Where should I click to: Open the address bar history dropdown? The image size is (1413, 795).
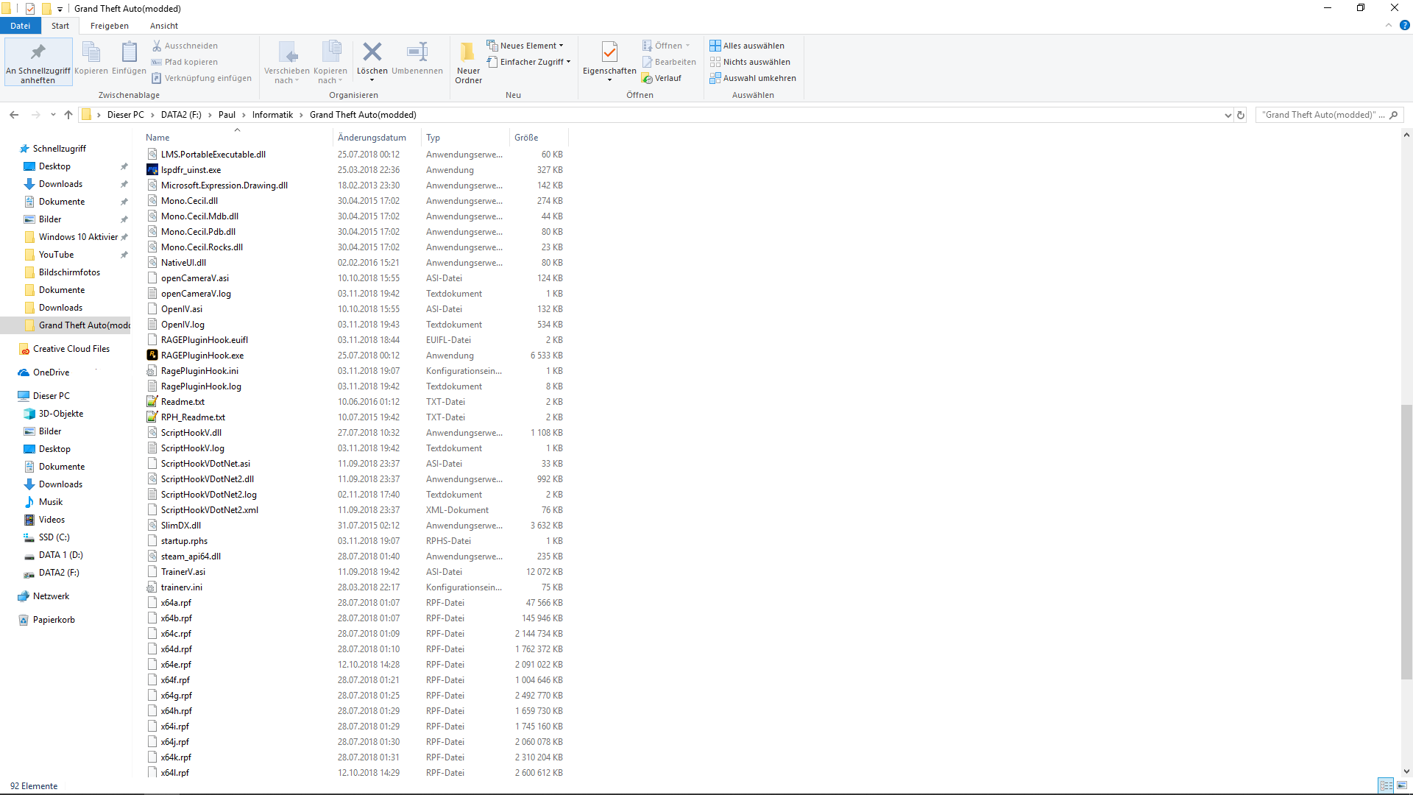1228,115
